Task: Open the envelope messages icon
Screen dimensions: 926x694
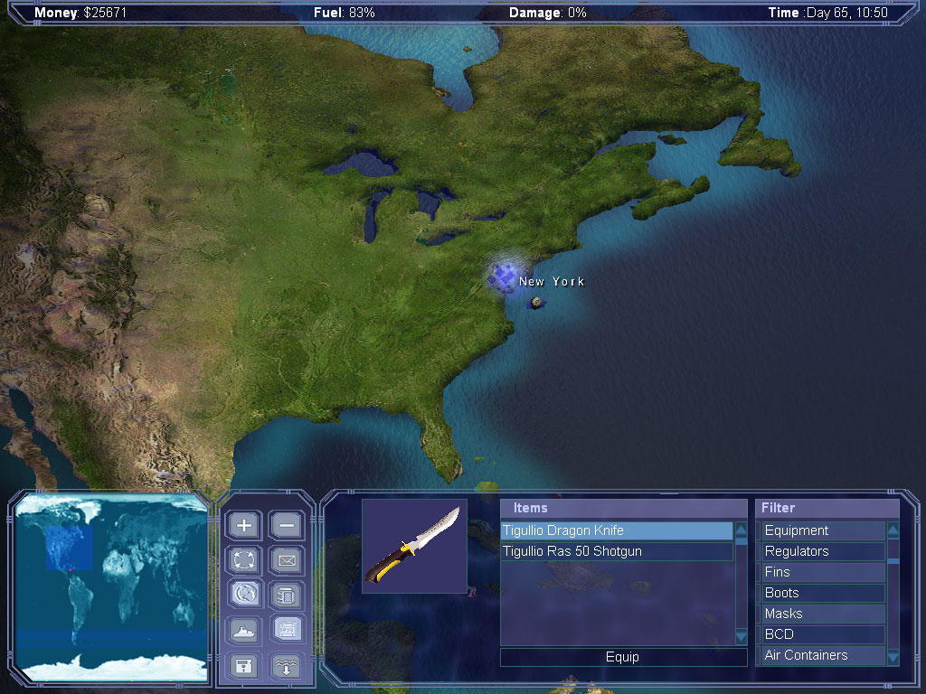Action: click(287, 560)
